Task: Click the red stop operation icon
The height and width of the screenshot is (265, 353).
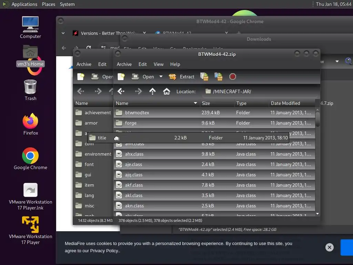Action: pyautogui.click(x=233, y=77)
